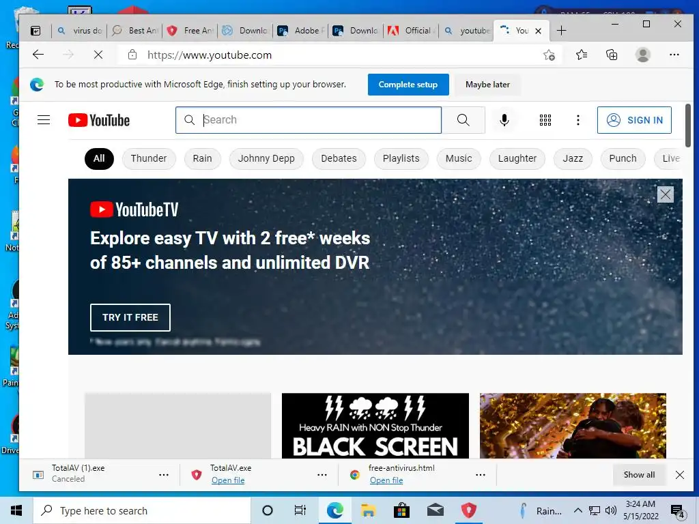
Task: Select the All filter chip
Action: point(99,158)
